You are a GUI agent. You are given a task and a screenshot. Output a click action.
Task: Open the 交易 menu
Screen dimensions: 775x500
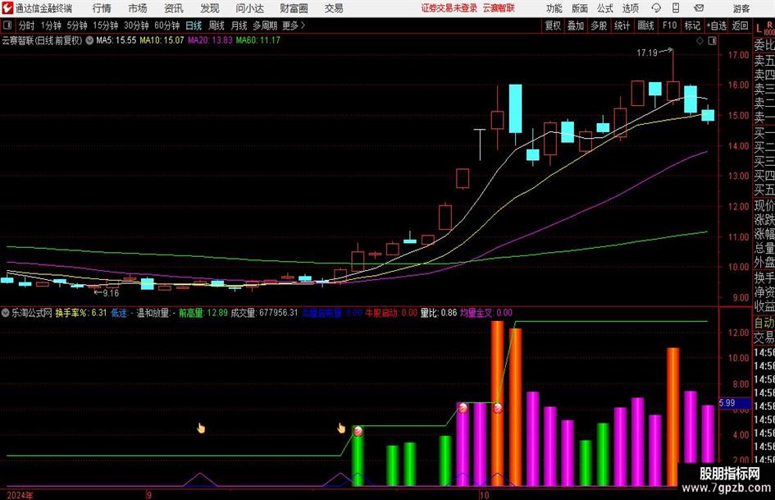(x=334, y=8)
